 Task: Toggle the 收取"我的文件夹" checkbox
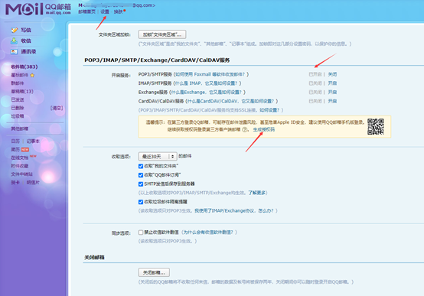click(x=141, y=166)
